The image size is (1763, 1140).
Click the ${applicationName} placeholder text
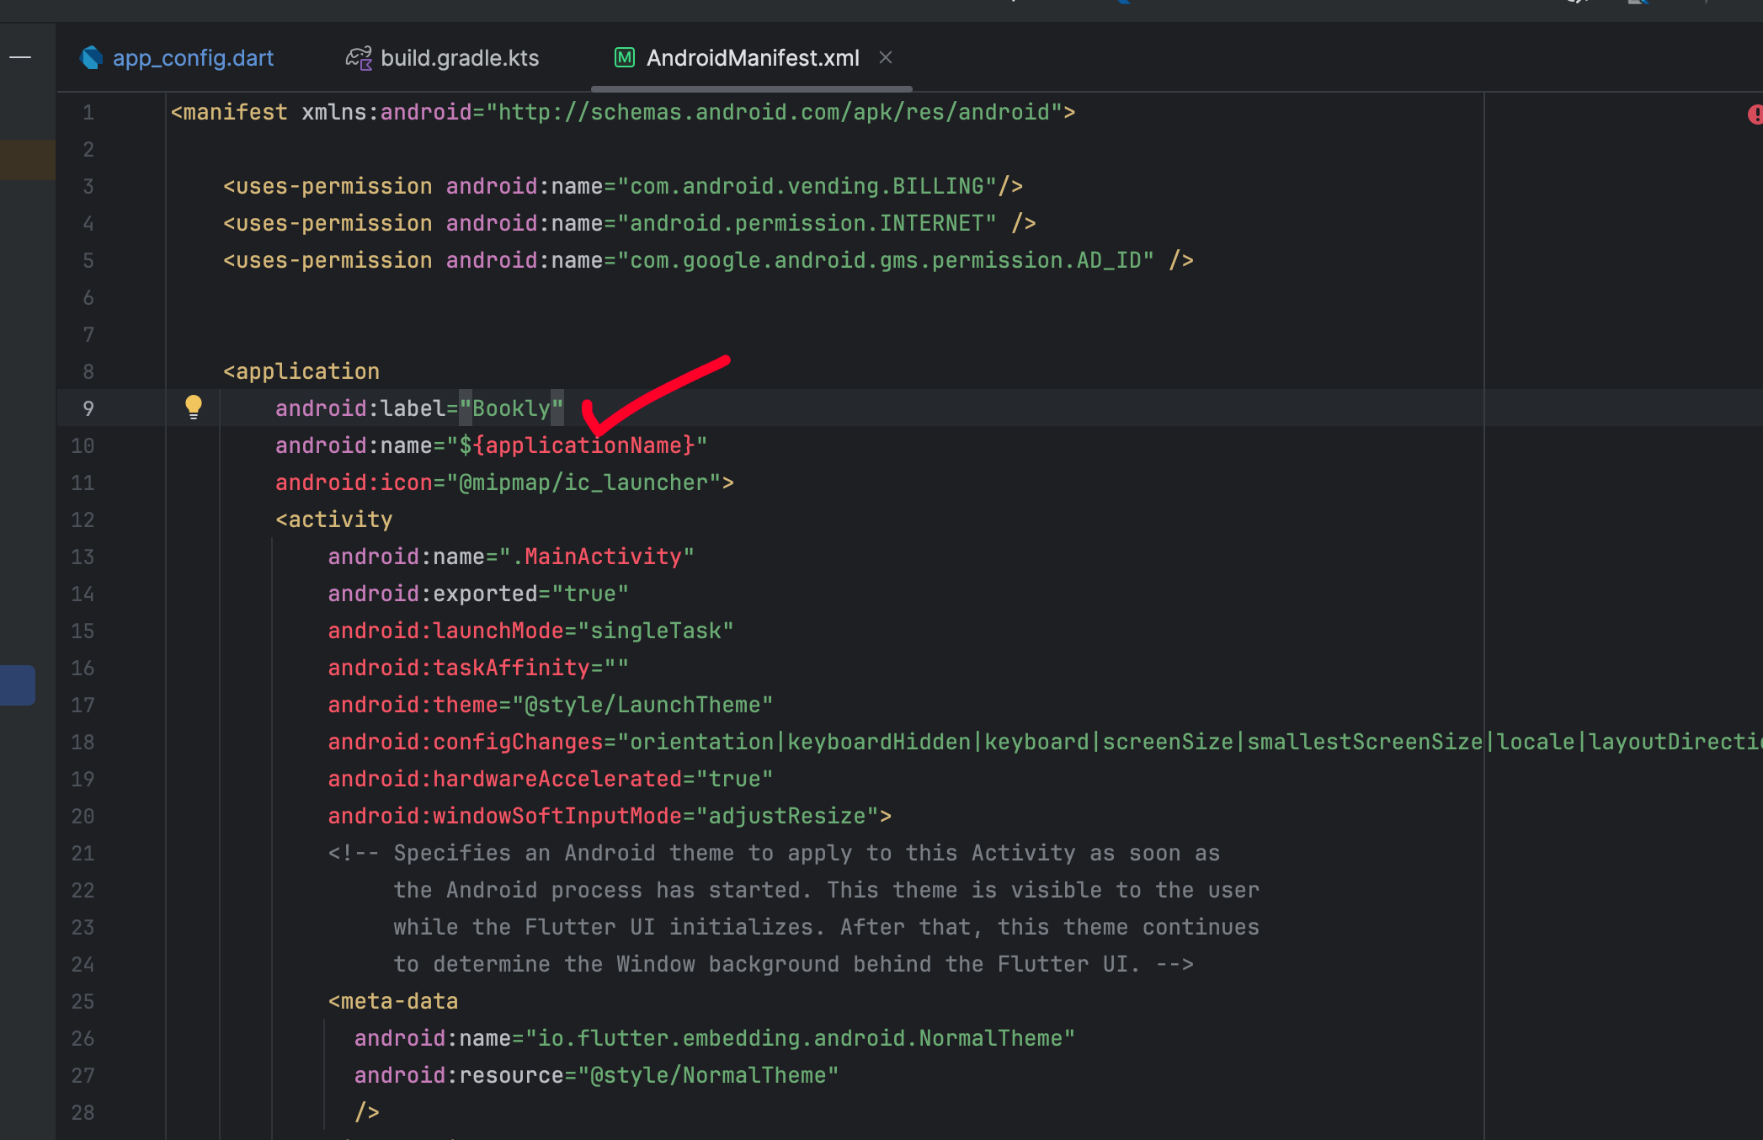(578, 445)
